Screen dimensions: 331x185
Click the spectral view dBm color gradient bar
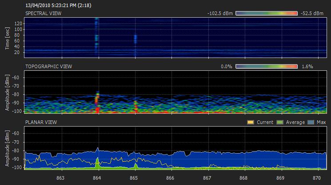click(x=267, y=13)
